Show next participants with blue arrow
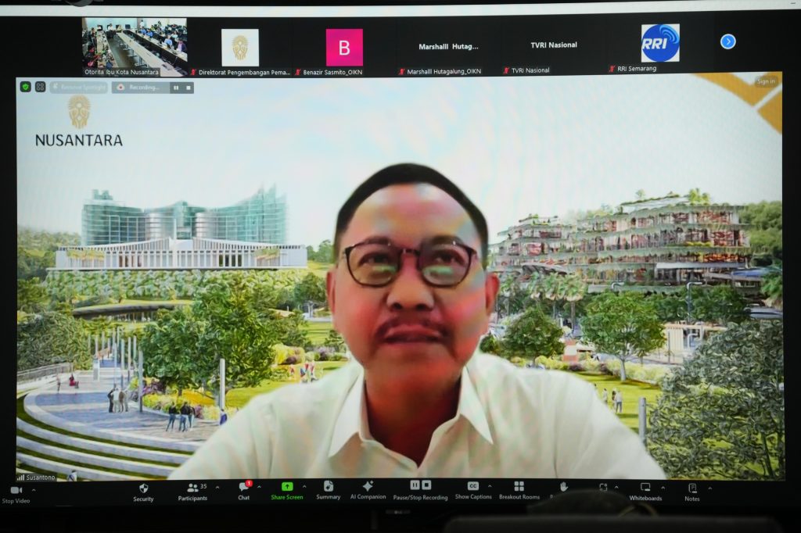 (x=727, y=42)
